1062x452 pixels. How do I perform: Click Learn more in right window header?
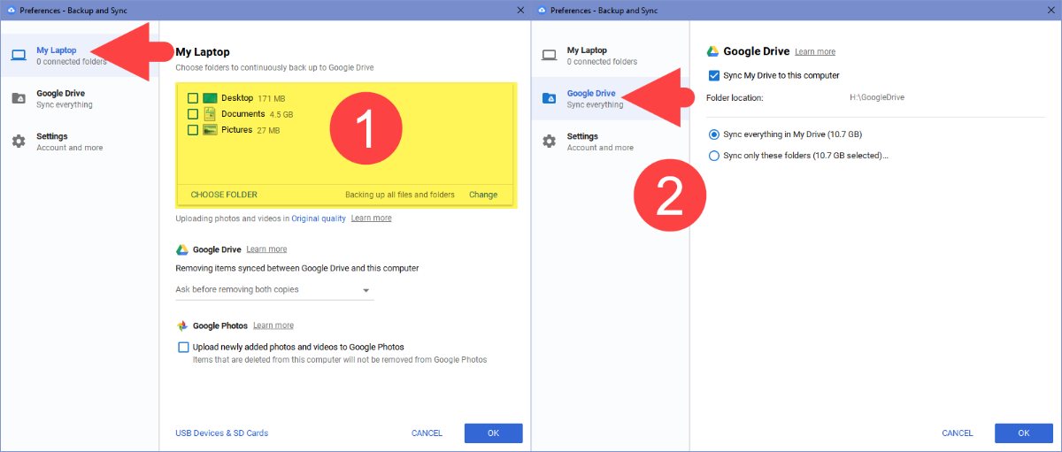(x=815, y=51)
